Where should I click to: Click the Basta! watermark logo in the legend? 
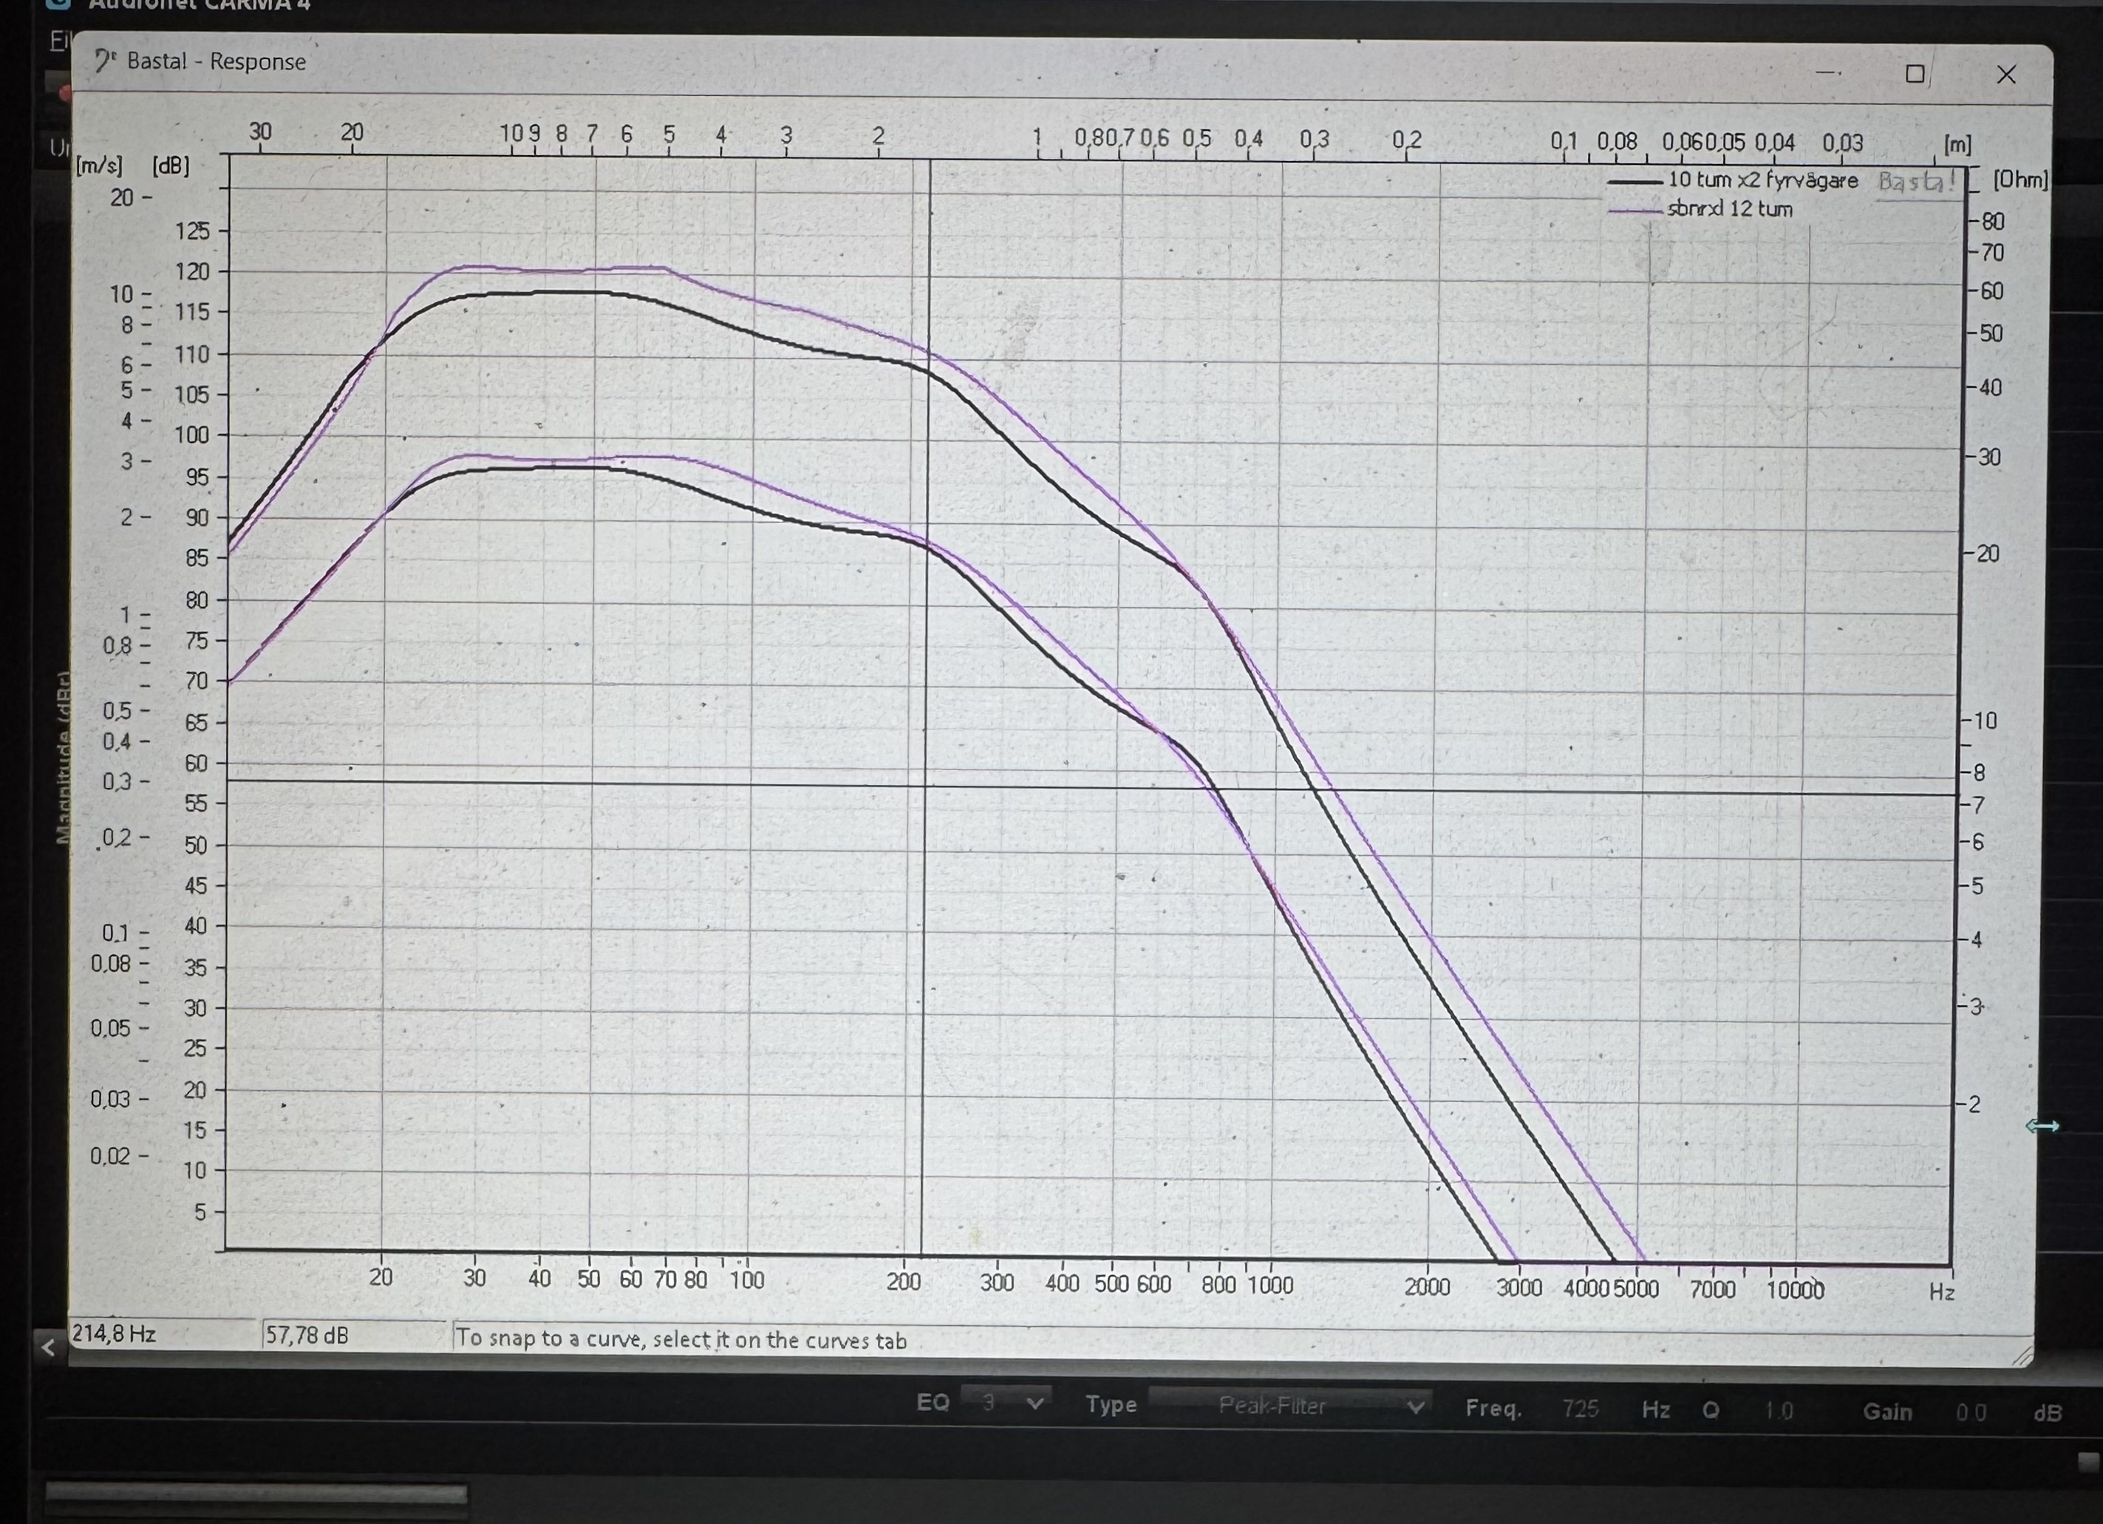pos(1916,182)
